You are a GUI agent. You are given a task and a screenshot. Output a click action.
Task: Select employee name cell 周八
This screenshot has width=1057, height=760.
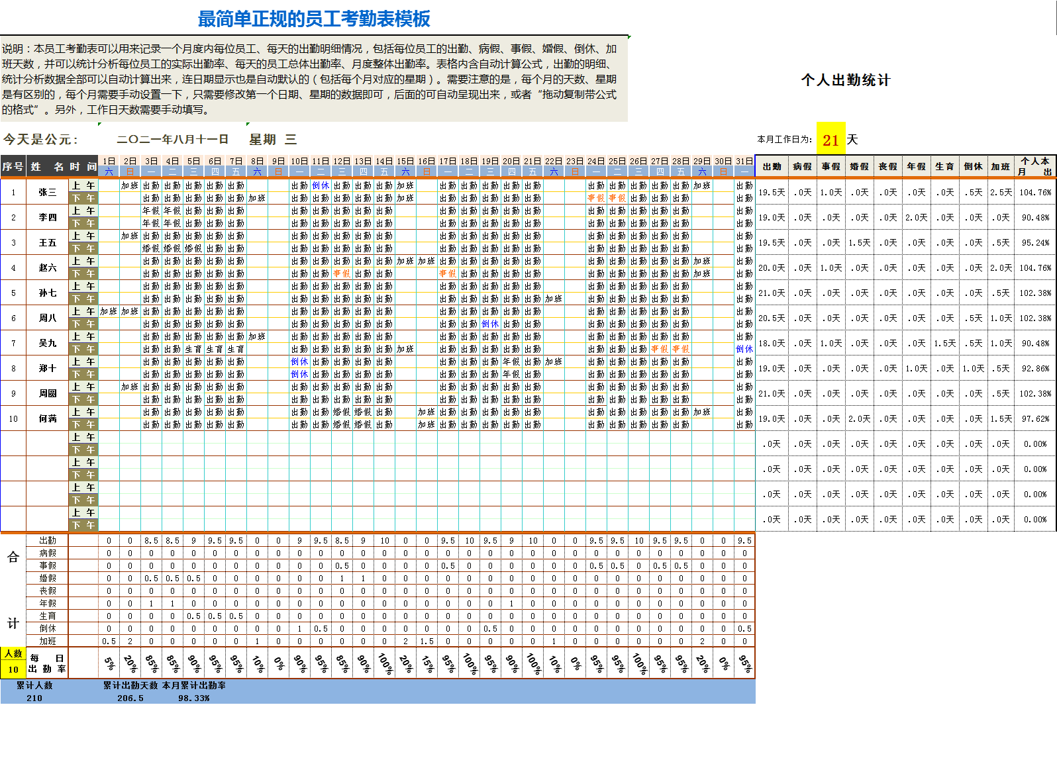pos(48,318)
